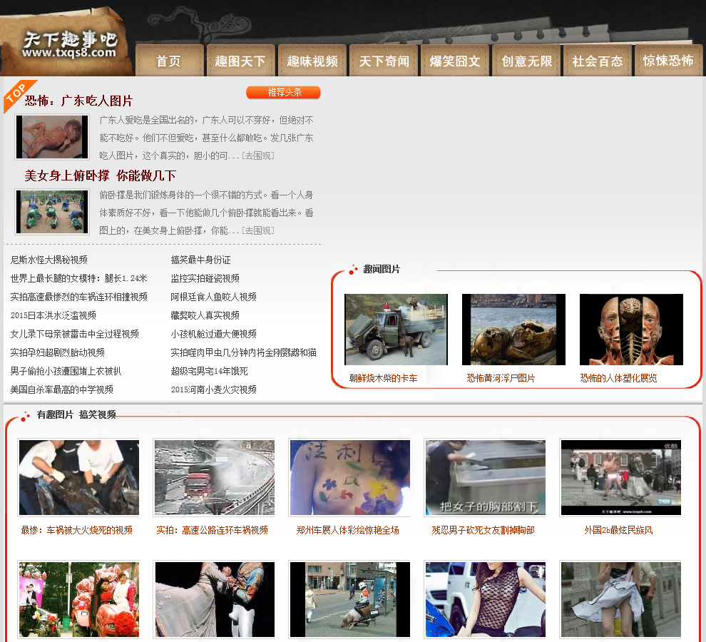Open caption 残忍男子砍死女友割掉胸部
The image size is (706, 642).
click(483, 530)
